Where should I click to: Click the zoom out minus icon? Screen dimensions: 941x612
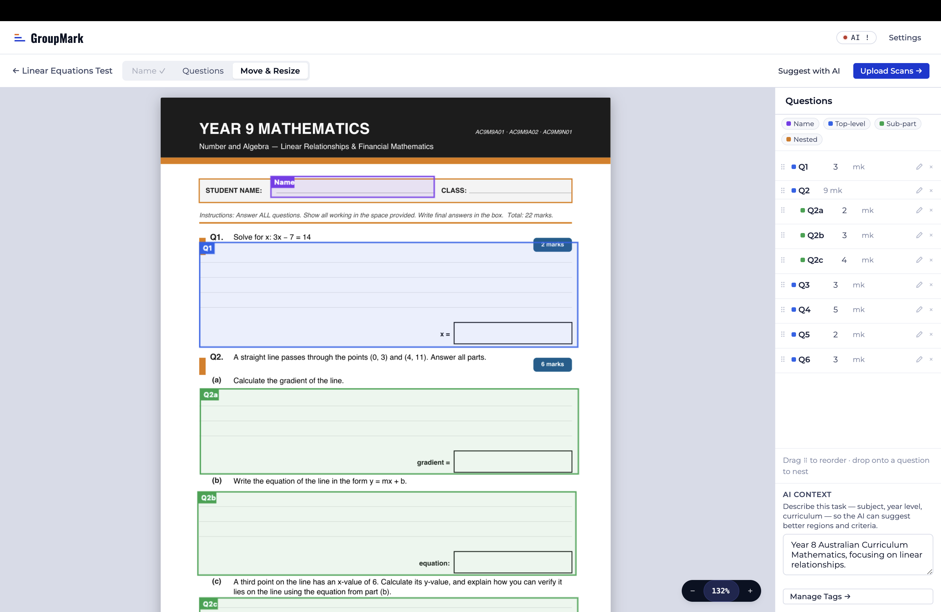click(x=692, y=591)
